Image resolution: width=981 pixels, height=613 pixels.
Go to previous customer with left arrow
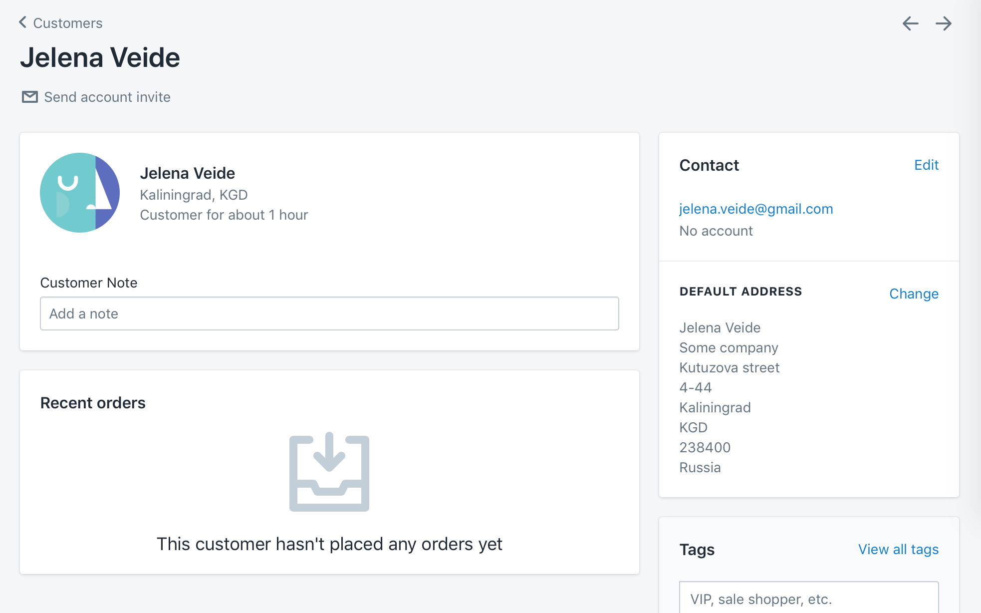pos(910,23)
